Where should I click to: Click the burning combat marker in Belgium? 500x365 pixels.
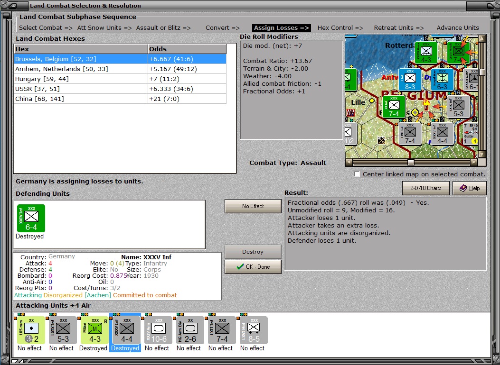coord(426,104)
